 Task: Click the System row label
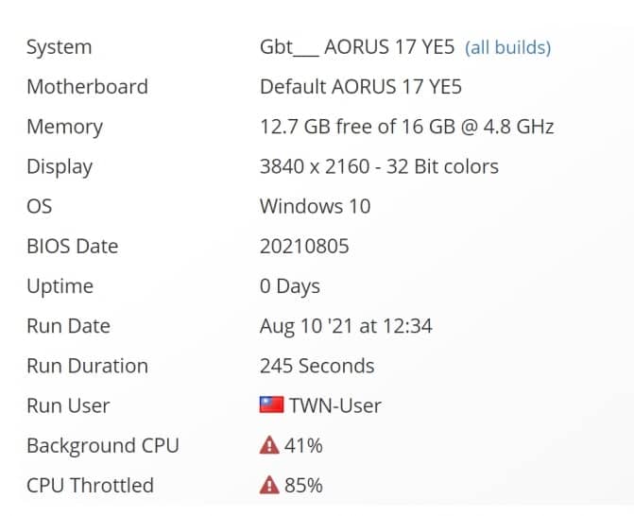59,47
